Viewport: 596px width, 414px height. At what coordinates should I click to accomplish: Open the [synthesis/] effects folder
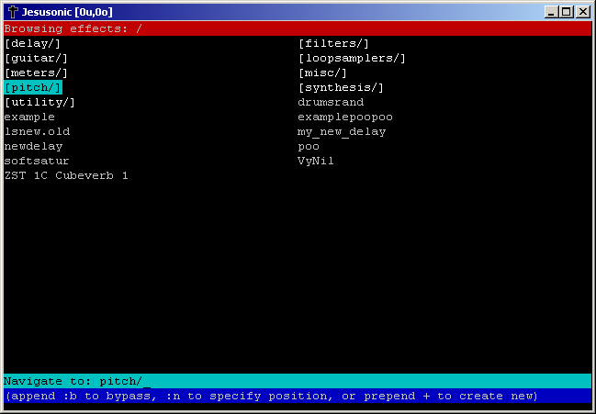[x=341, y=87]
